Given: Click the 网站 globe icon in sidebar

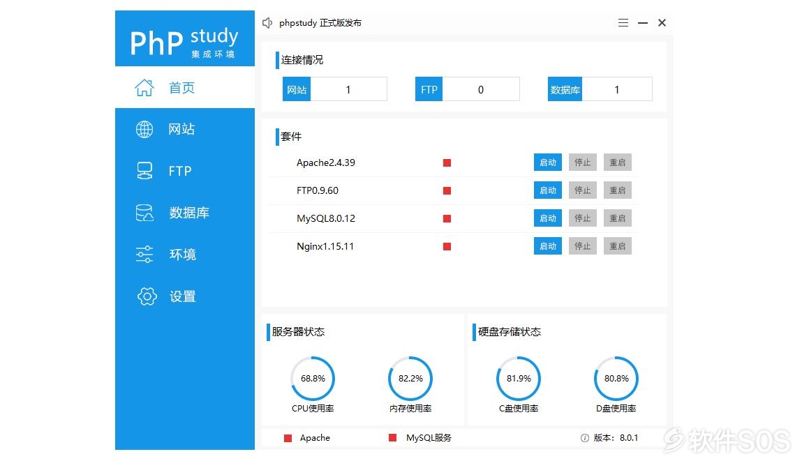Looking at the screenshot, I should [144, 129].
